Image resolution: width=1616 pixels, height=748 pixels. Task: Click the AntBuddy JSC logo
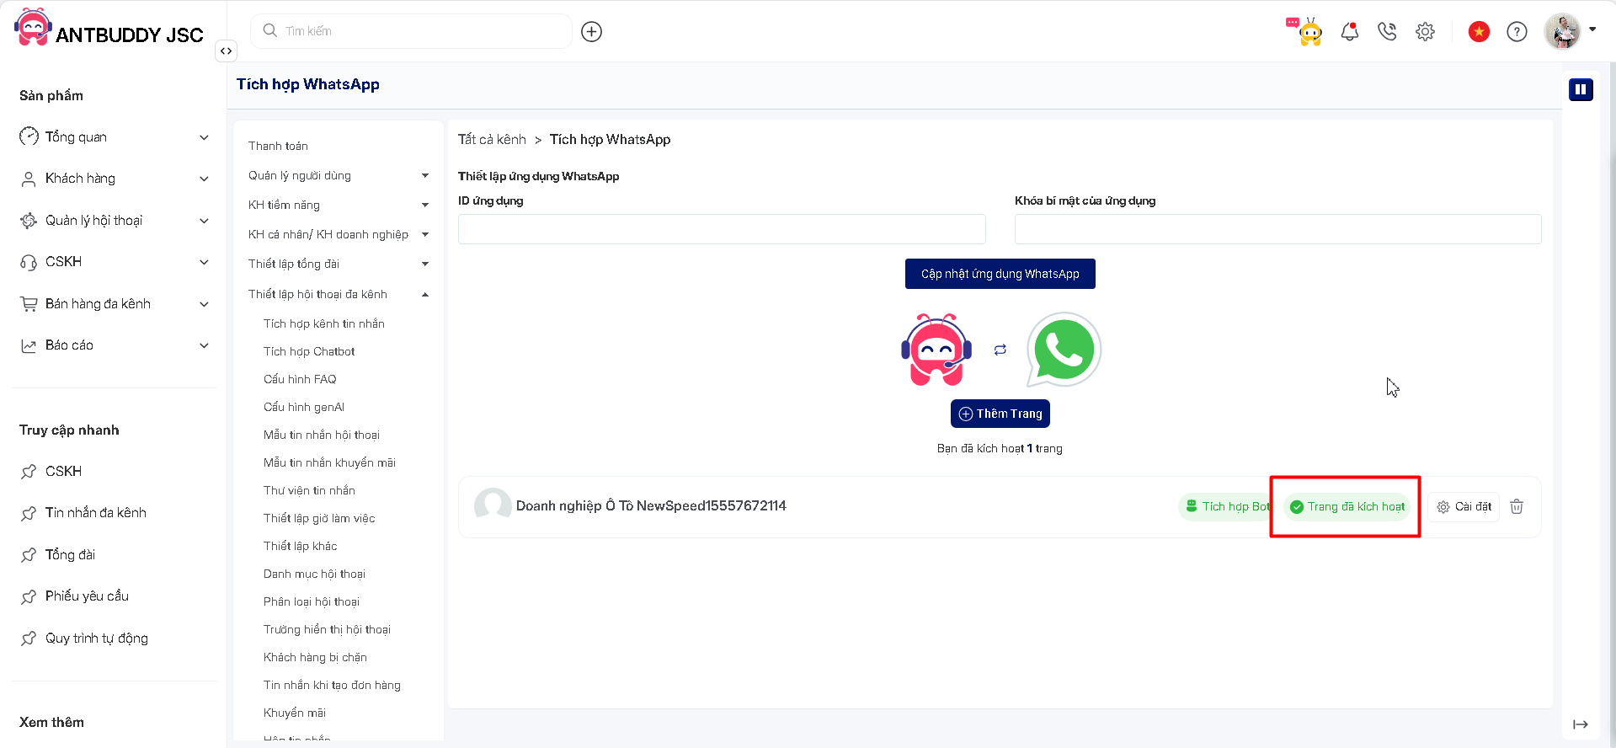point(109,28)
